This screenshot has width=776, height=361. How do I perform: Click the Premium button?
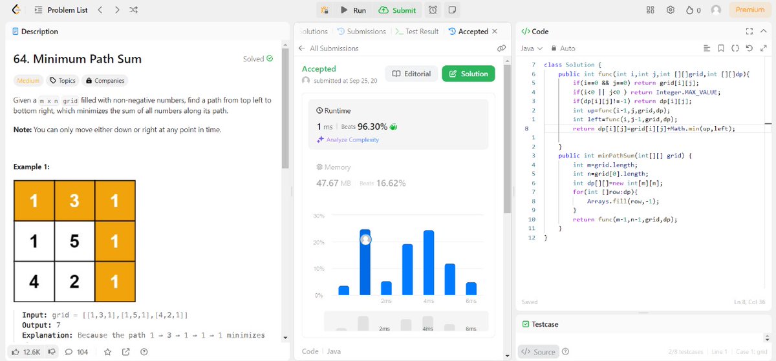tap(750, 10)
